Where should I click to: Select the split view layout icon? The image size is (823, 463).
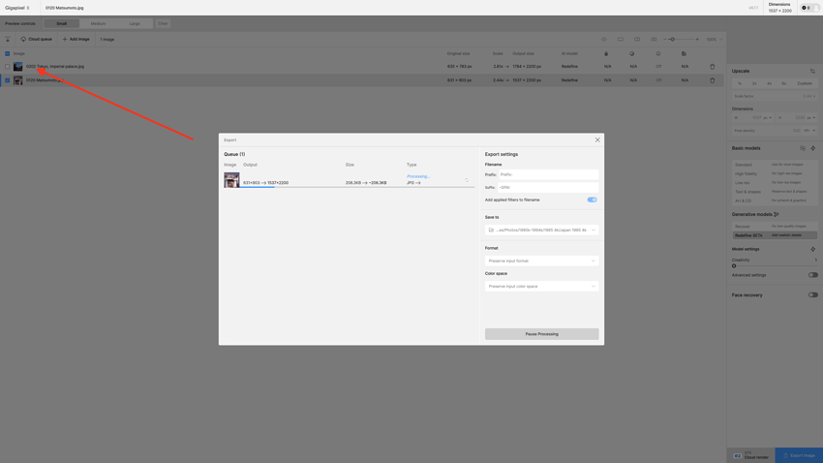point(637,40)
